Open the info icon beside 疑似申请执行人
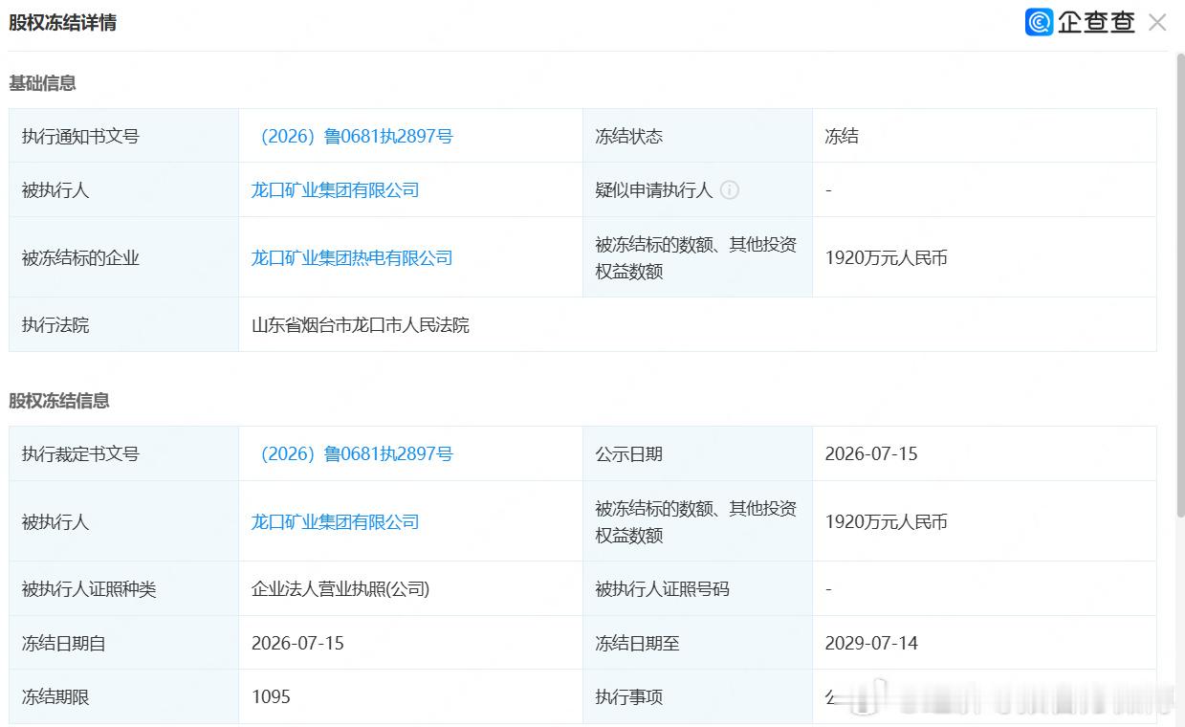This screenshot has height=727, width=1185. 729,190
